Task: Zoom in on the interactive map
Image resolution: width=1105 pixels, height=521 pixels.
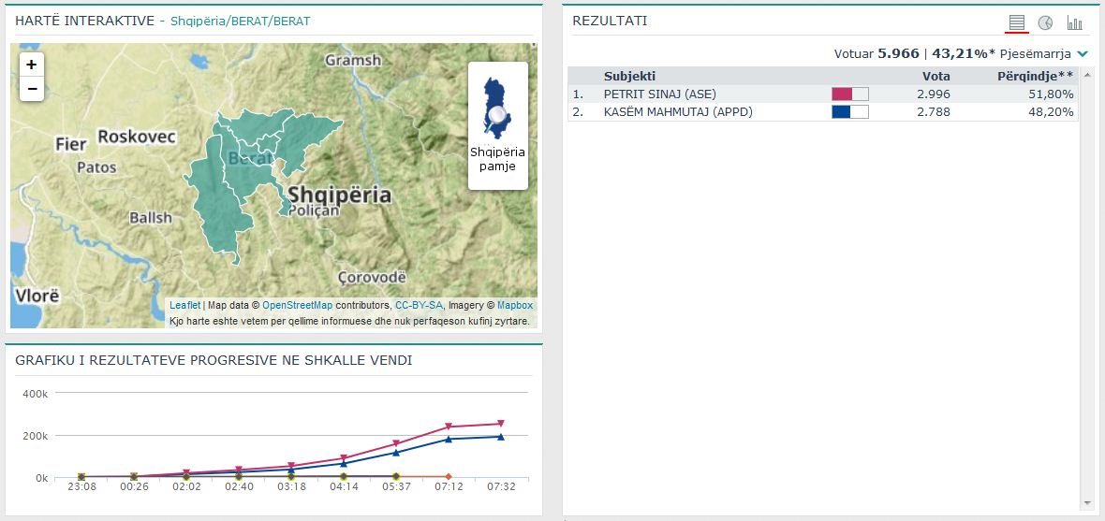Action: click(x=32, y=65)
